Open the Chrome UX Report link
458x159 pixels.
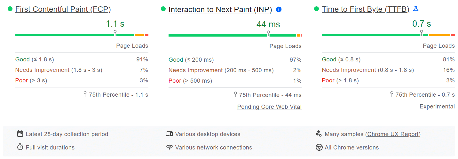(x=393, y=134)
